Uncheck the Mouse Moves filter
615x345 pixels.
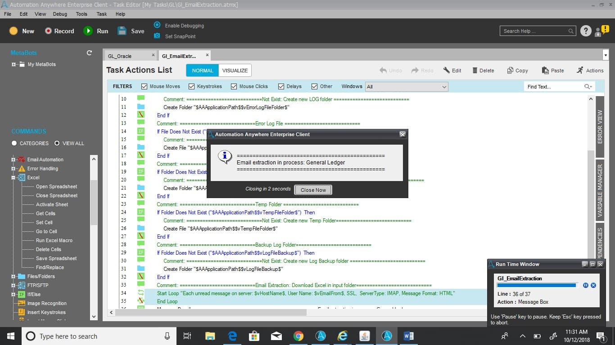point(144,86)
